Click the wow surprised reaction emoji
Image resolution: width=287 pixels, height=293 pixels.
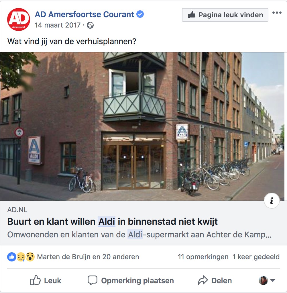point(30,257)
